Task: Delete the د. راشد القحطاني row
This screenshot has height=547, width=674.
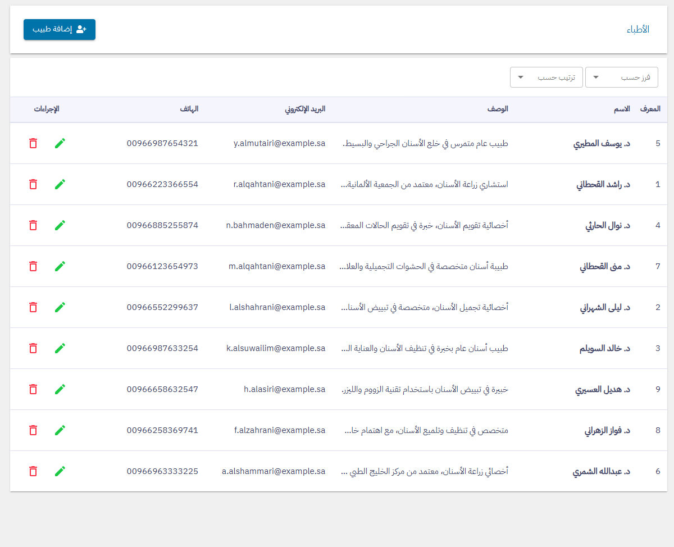Action: click(x=33, y=184)
